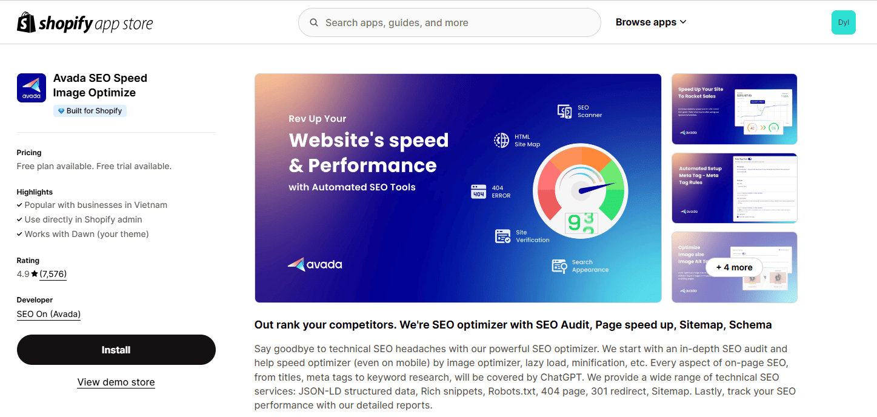Open the Dyl user avatar menu
877x417 pixels.
pyautogui.click(x=843, y=22)
